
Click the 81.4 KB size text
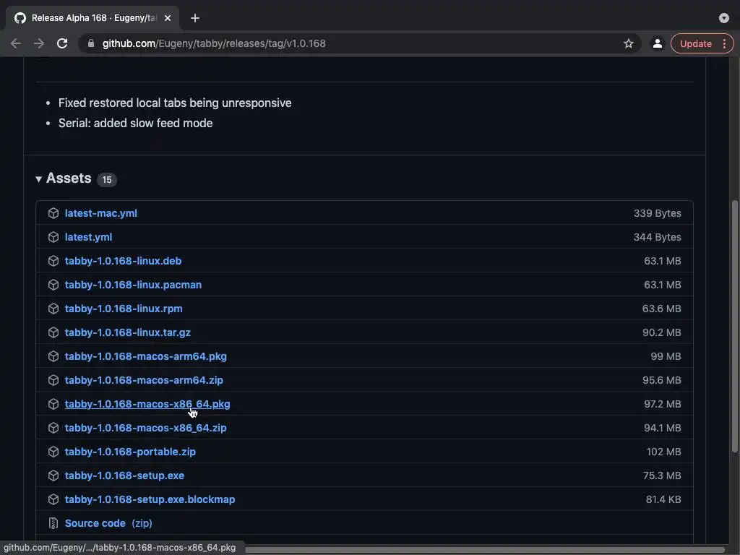(x=663, y=499)
